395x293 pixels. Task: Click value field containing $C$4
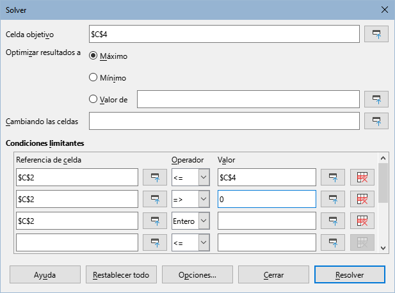(x=267, y=177)
